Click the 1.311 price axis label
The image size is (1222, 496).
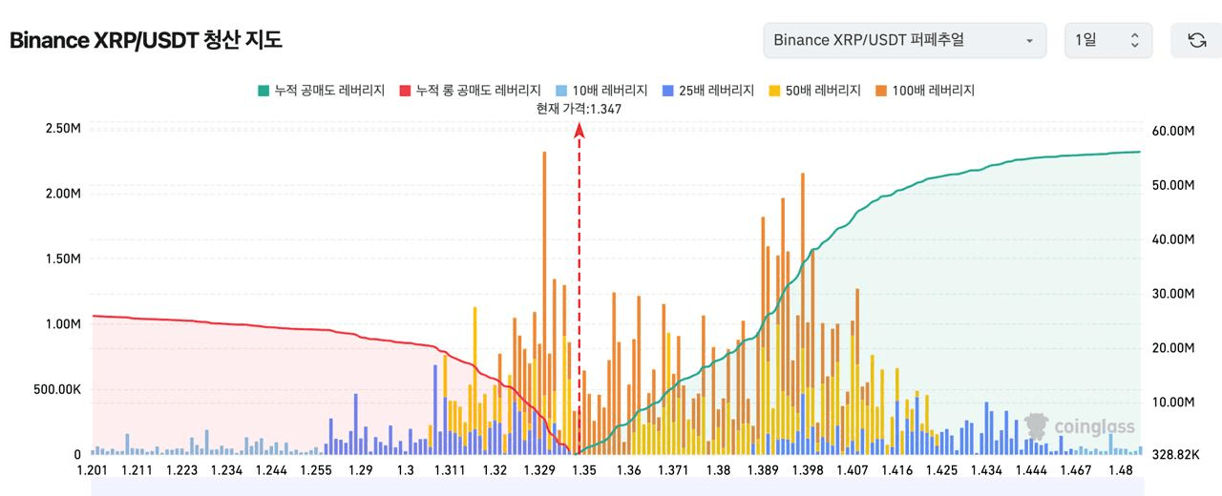[450, 470]
